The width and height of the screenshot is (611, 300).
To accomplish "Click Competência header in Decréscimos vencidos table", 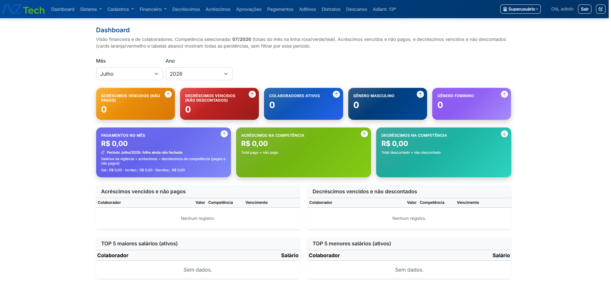I will click(432, 203).
